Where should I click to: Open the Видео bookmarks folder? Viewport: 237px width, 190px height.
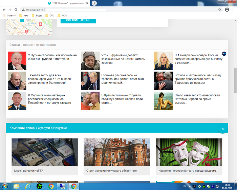click(37, 16)
